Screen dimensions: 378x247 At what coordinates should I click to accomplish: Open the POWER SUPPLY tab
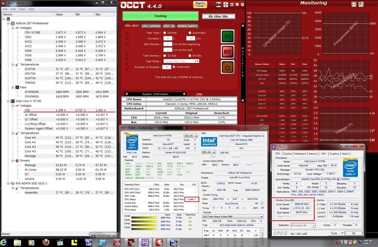coord(188,26)
